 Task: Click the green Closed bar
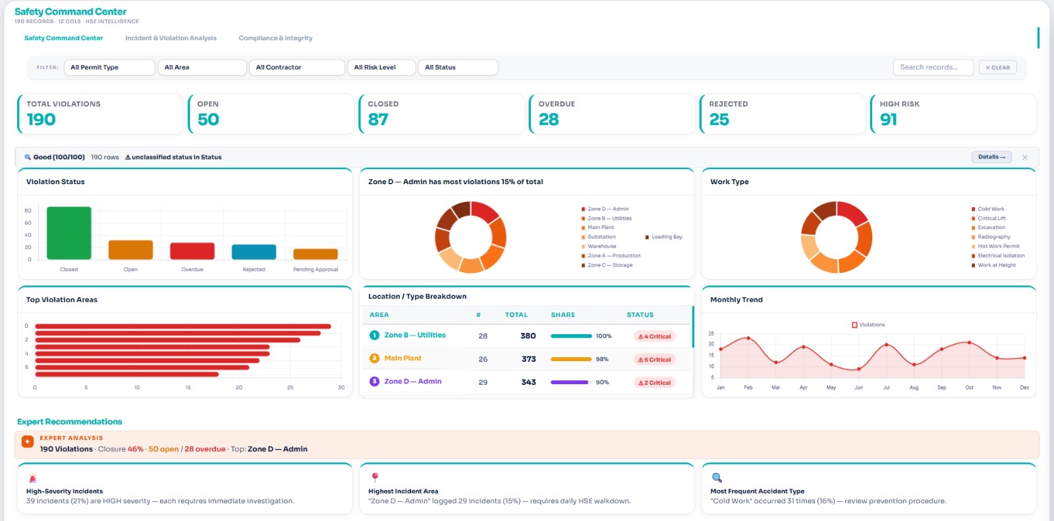click(69, 233)
